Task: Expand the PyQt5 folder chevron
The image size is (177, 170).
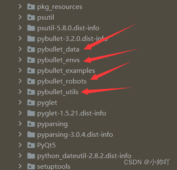Action: pyautogui.click(x=20, y=145)
